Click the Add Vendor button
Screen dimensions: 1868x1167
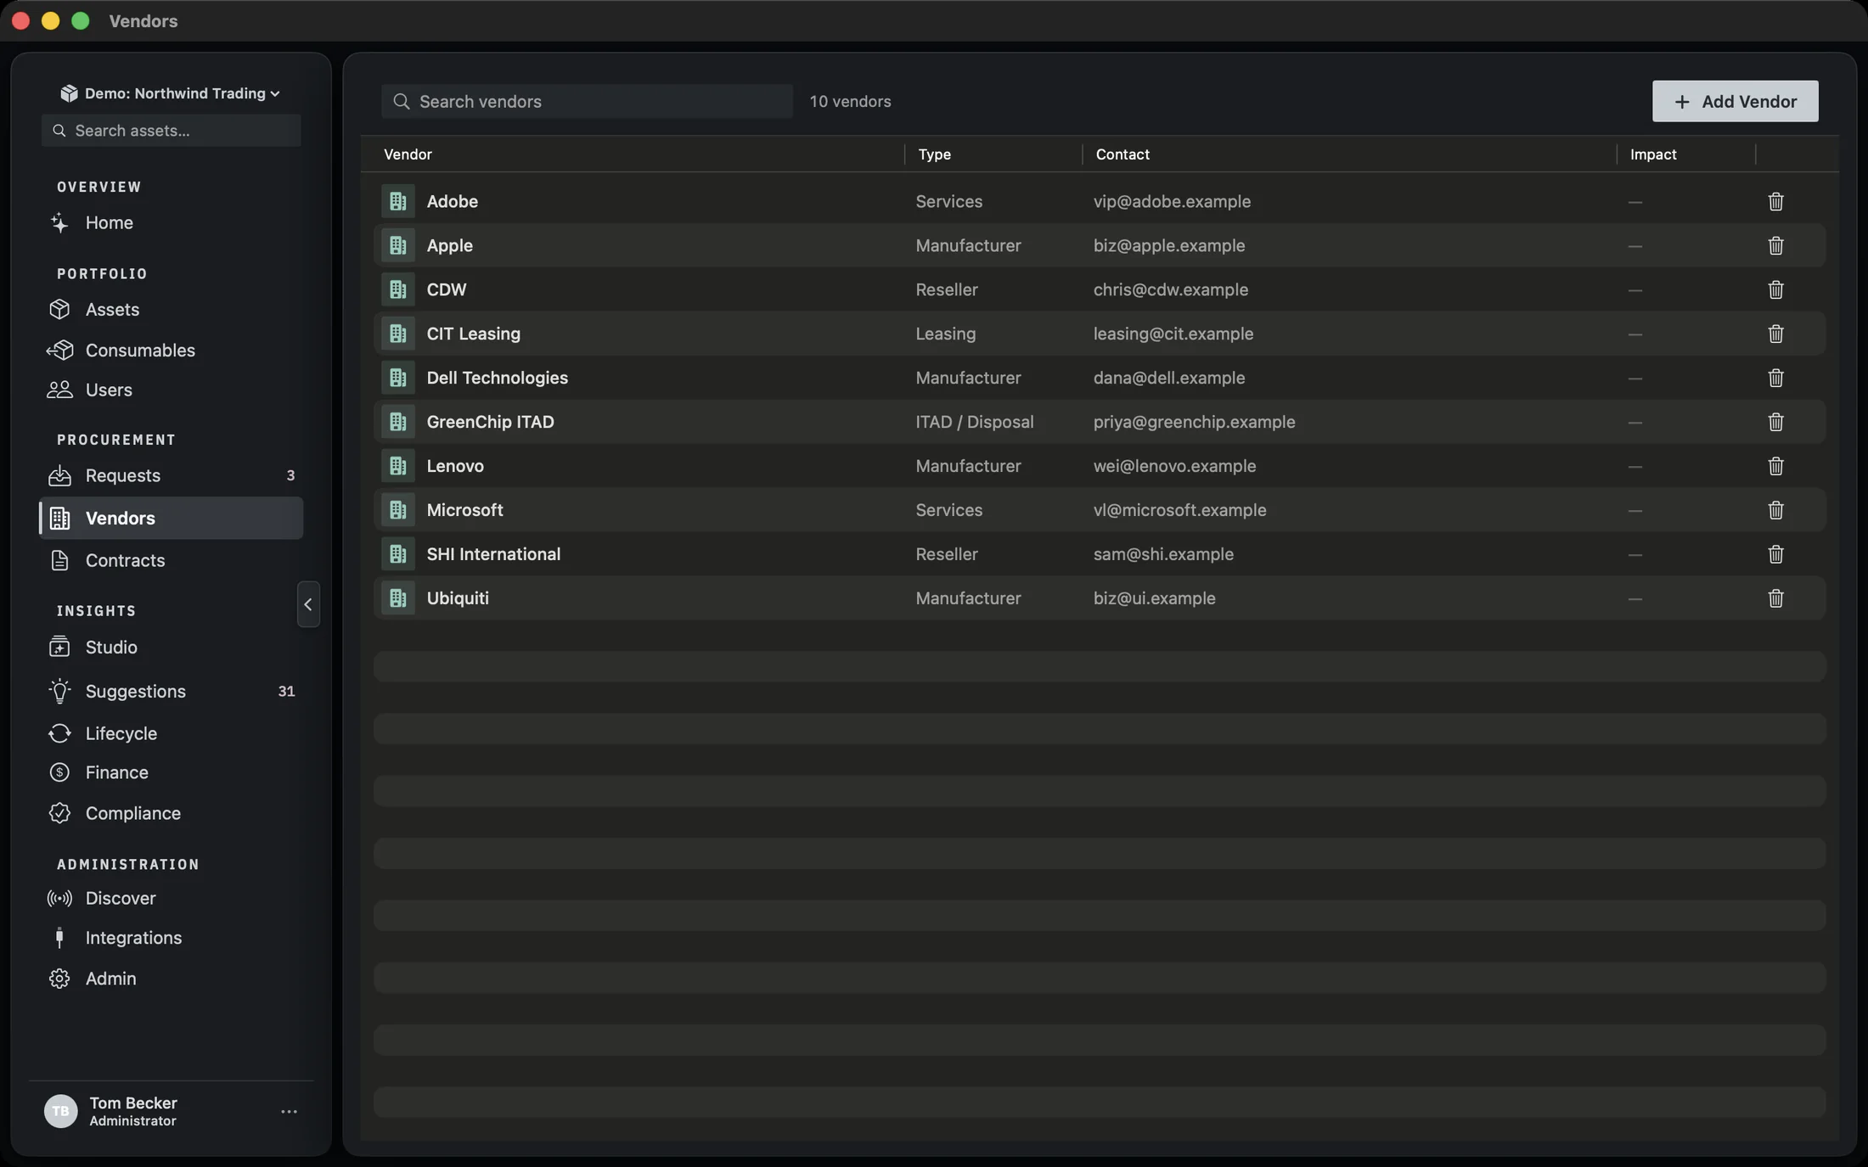pos(1735,102)
